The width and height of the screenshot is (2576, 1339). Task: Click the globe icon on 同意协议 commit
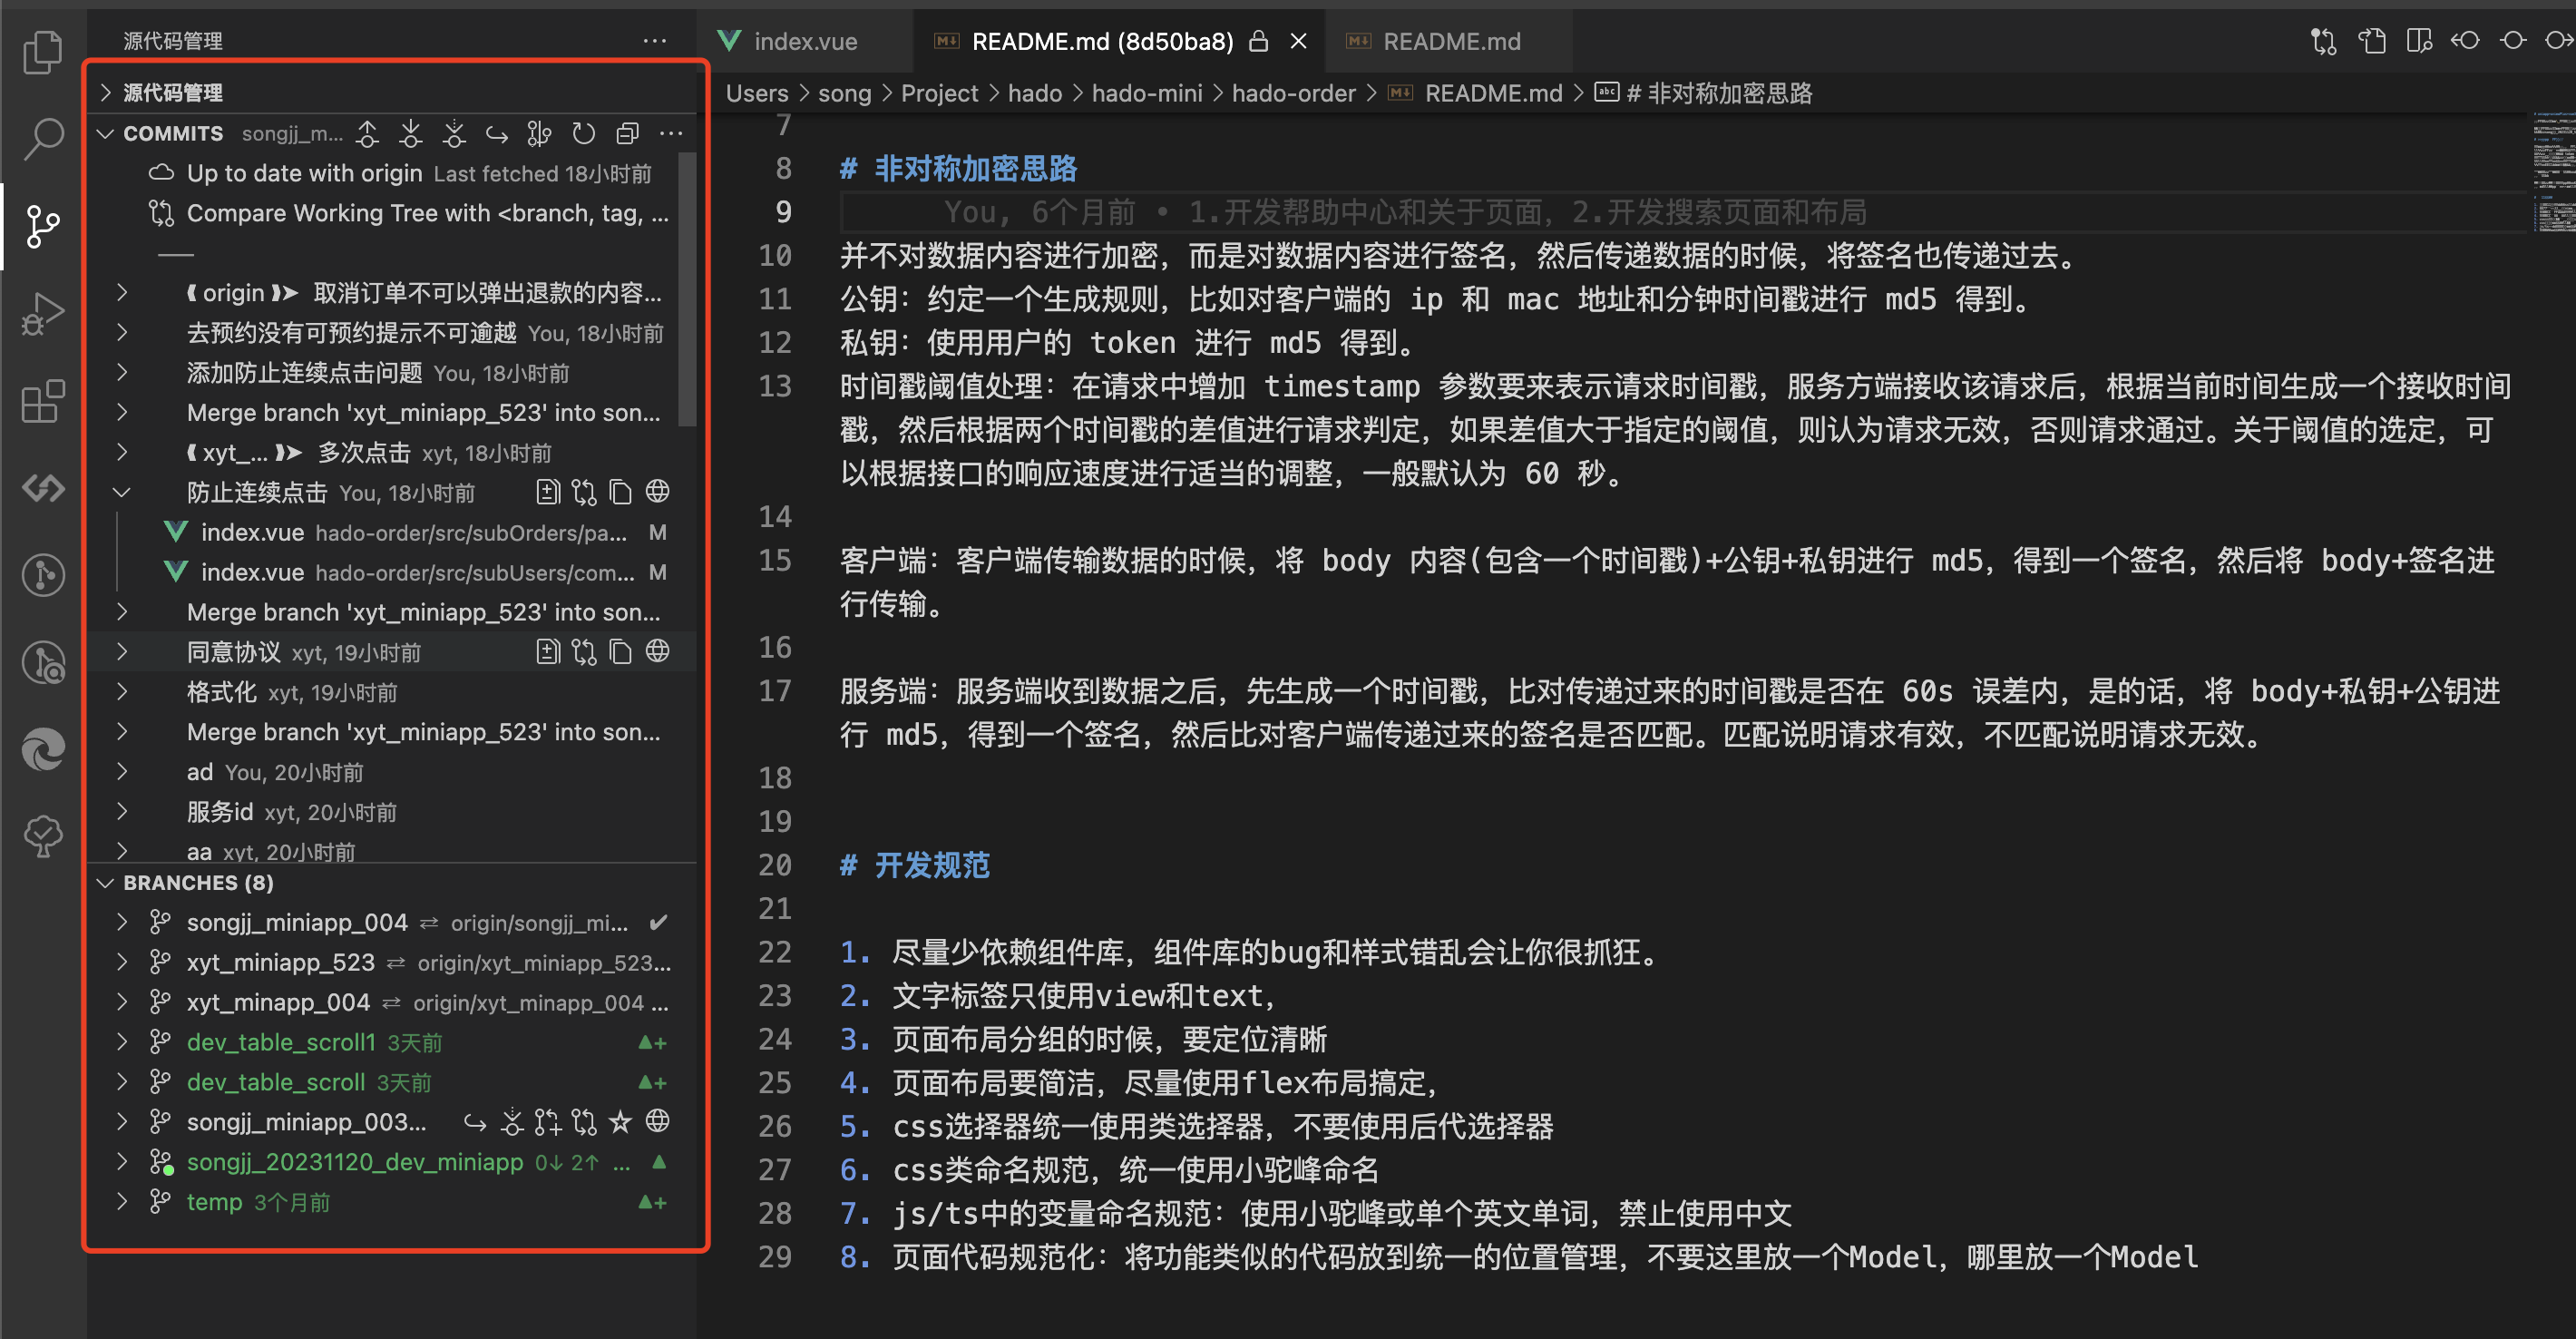(657, 652)
